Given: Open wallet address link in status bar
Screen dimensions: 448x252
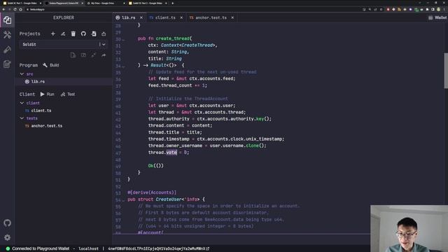Looking at the screenshot, I should pyautogui.click(x=159, y=248).
